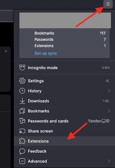Click the Passwords and cards icon
Viewport: 115px width, 168px height.
click(x=22, y=121)
